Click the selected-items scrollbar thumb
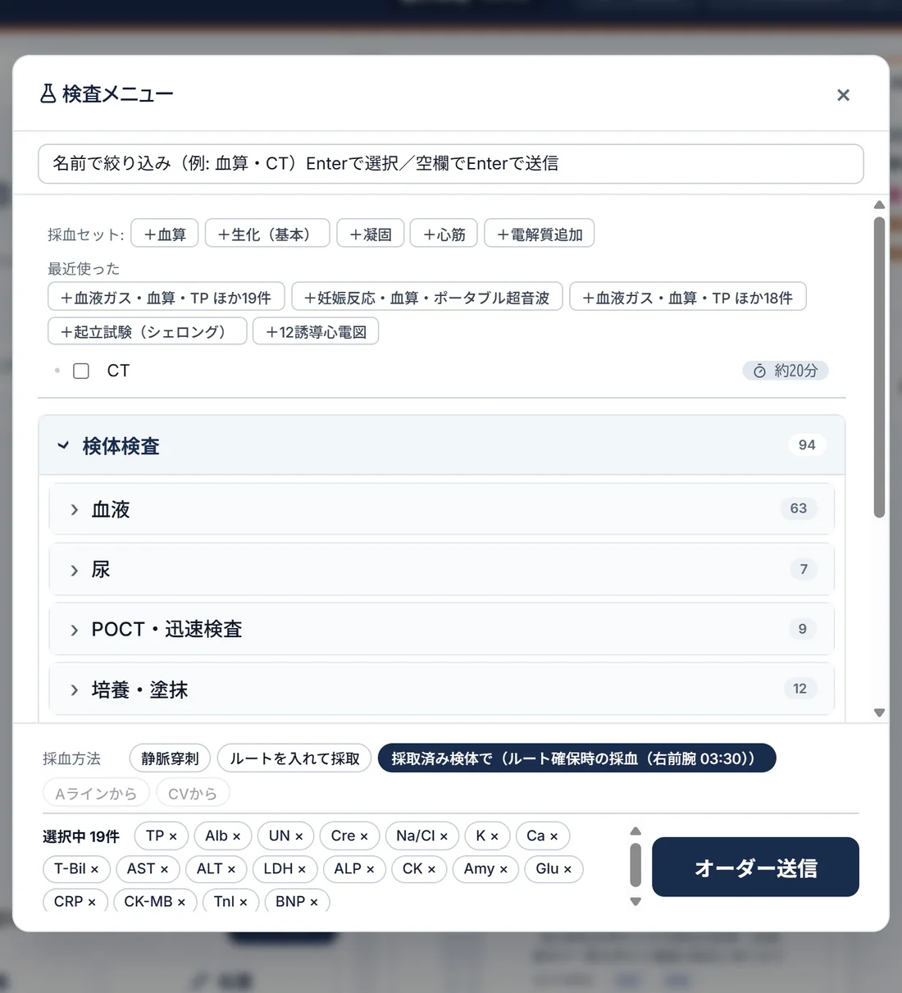Image resolution: width=902 pixels, height=993 pixels. (635, 866)
